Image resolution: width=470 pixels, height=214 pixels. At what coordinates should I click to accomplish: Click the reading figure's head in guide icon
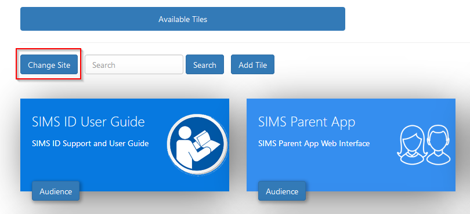tap(185, 133)
